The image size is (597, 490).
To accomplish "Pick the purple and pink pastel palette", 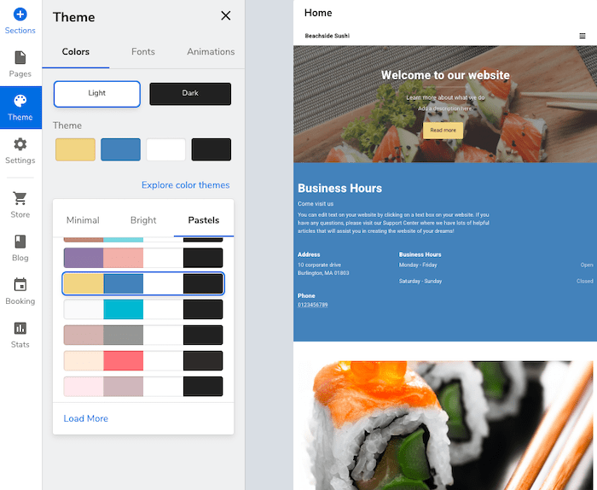I will click(x=143, y=258).
